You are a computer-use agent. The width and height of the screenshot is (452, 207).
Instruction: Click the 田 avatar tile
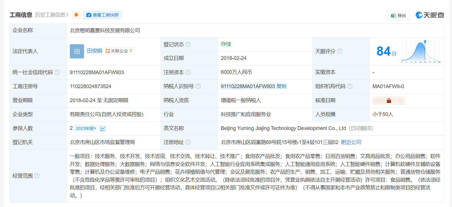(x=77, y=51)
